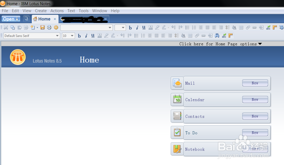Expand the font size 10 dropdown
284x165 pixels.
pos(72,36)
